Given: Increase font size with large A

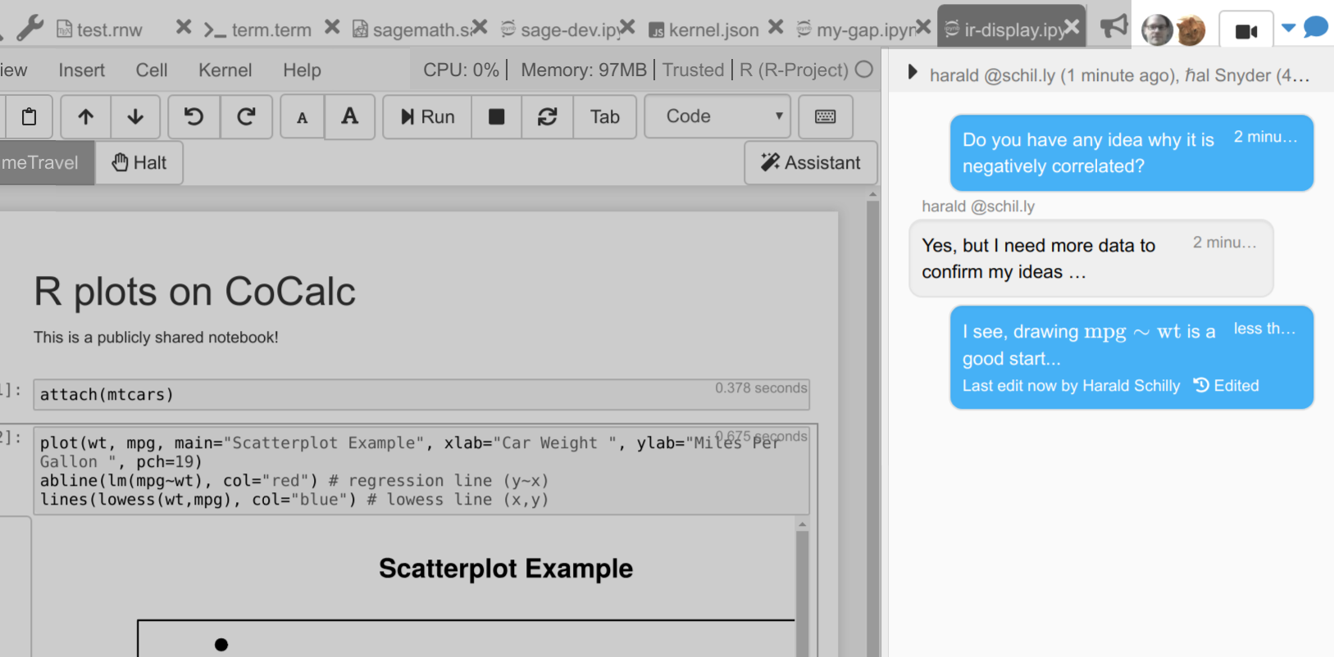Looking at the screenshot, I should (x=350, y=117).
